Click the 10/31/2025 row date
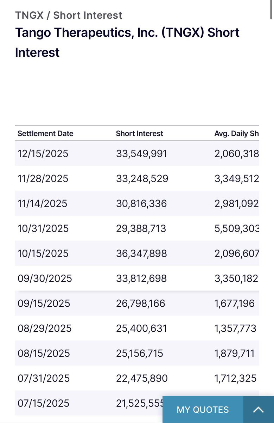The height and width of the screenshot is (423, 274). click(x=43, y=229)
